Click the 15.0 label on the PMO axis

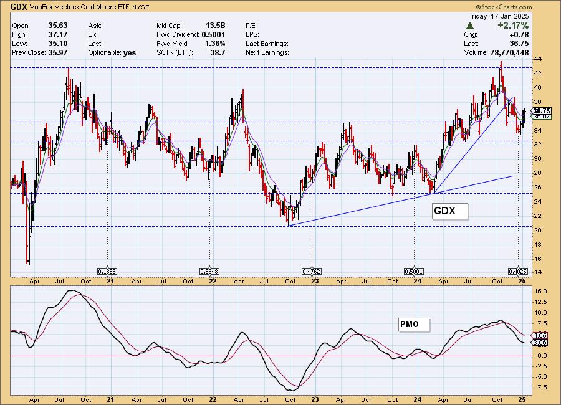click(x=541, y=291)
